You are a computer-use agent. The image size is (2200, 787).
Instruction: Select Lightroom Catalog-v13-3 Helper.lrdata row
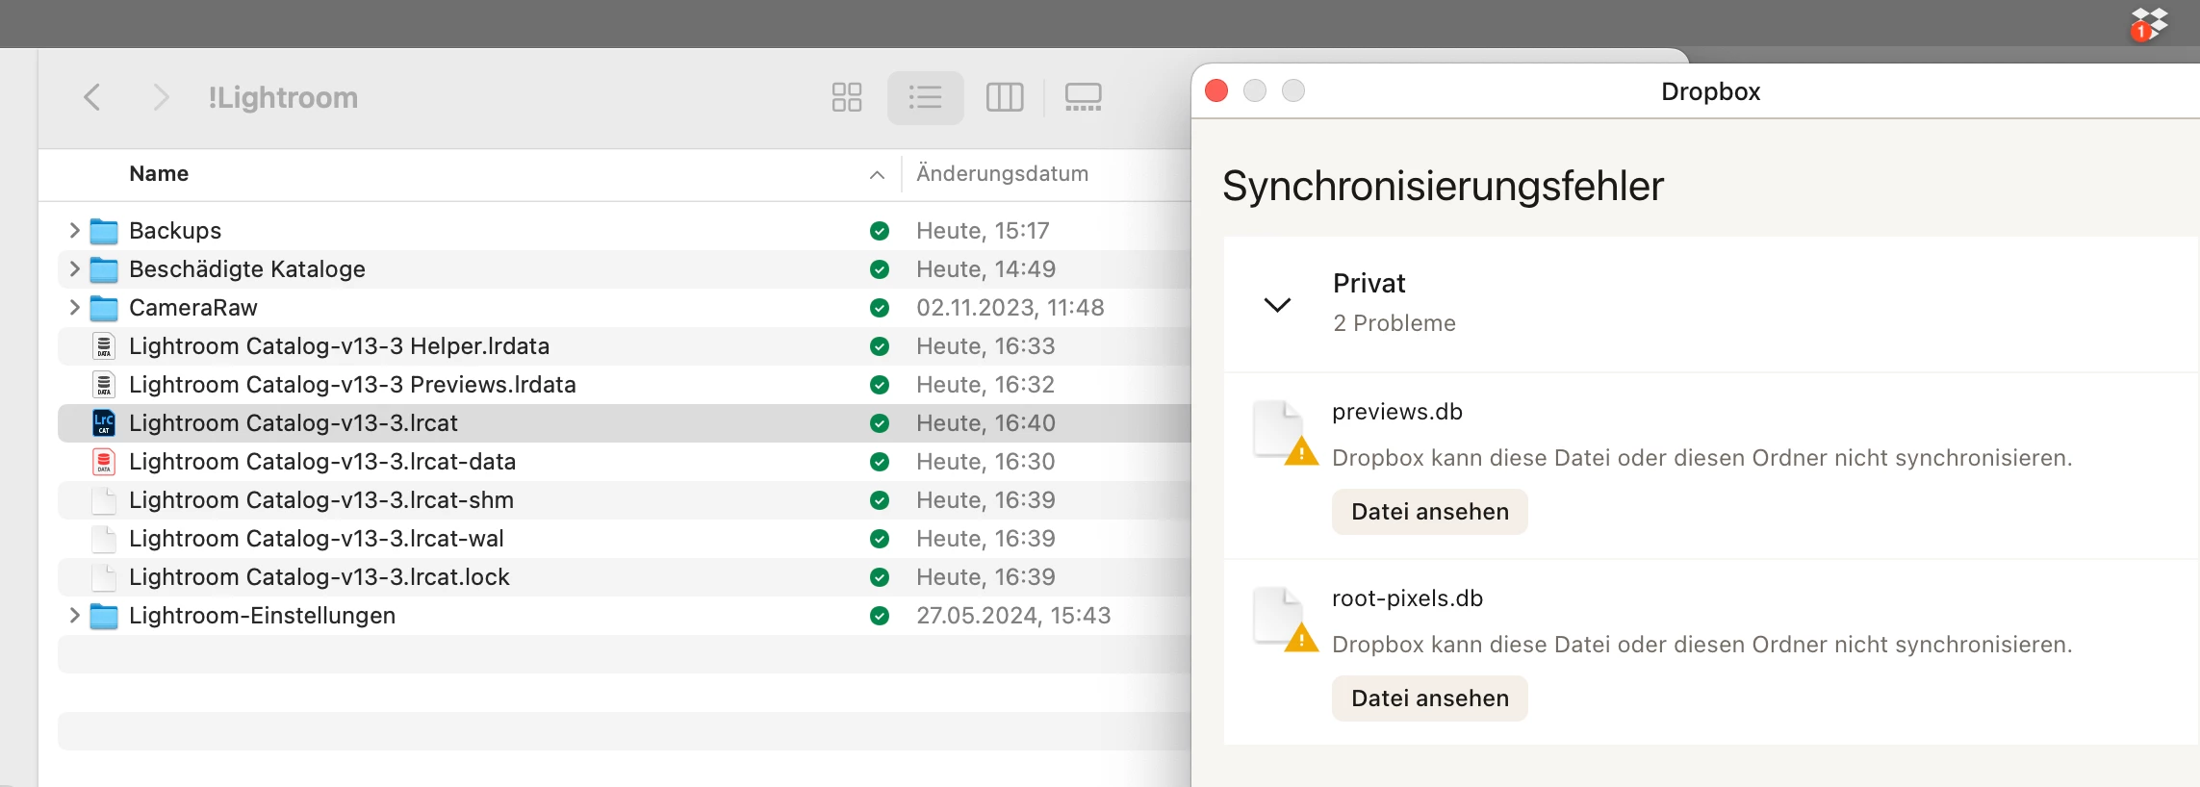click(x=625, y=346)
